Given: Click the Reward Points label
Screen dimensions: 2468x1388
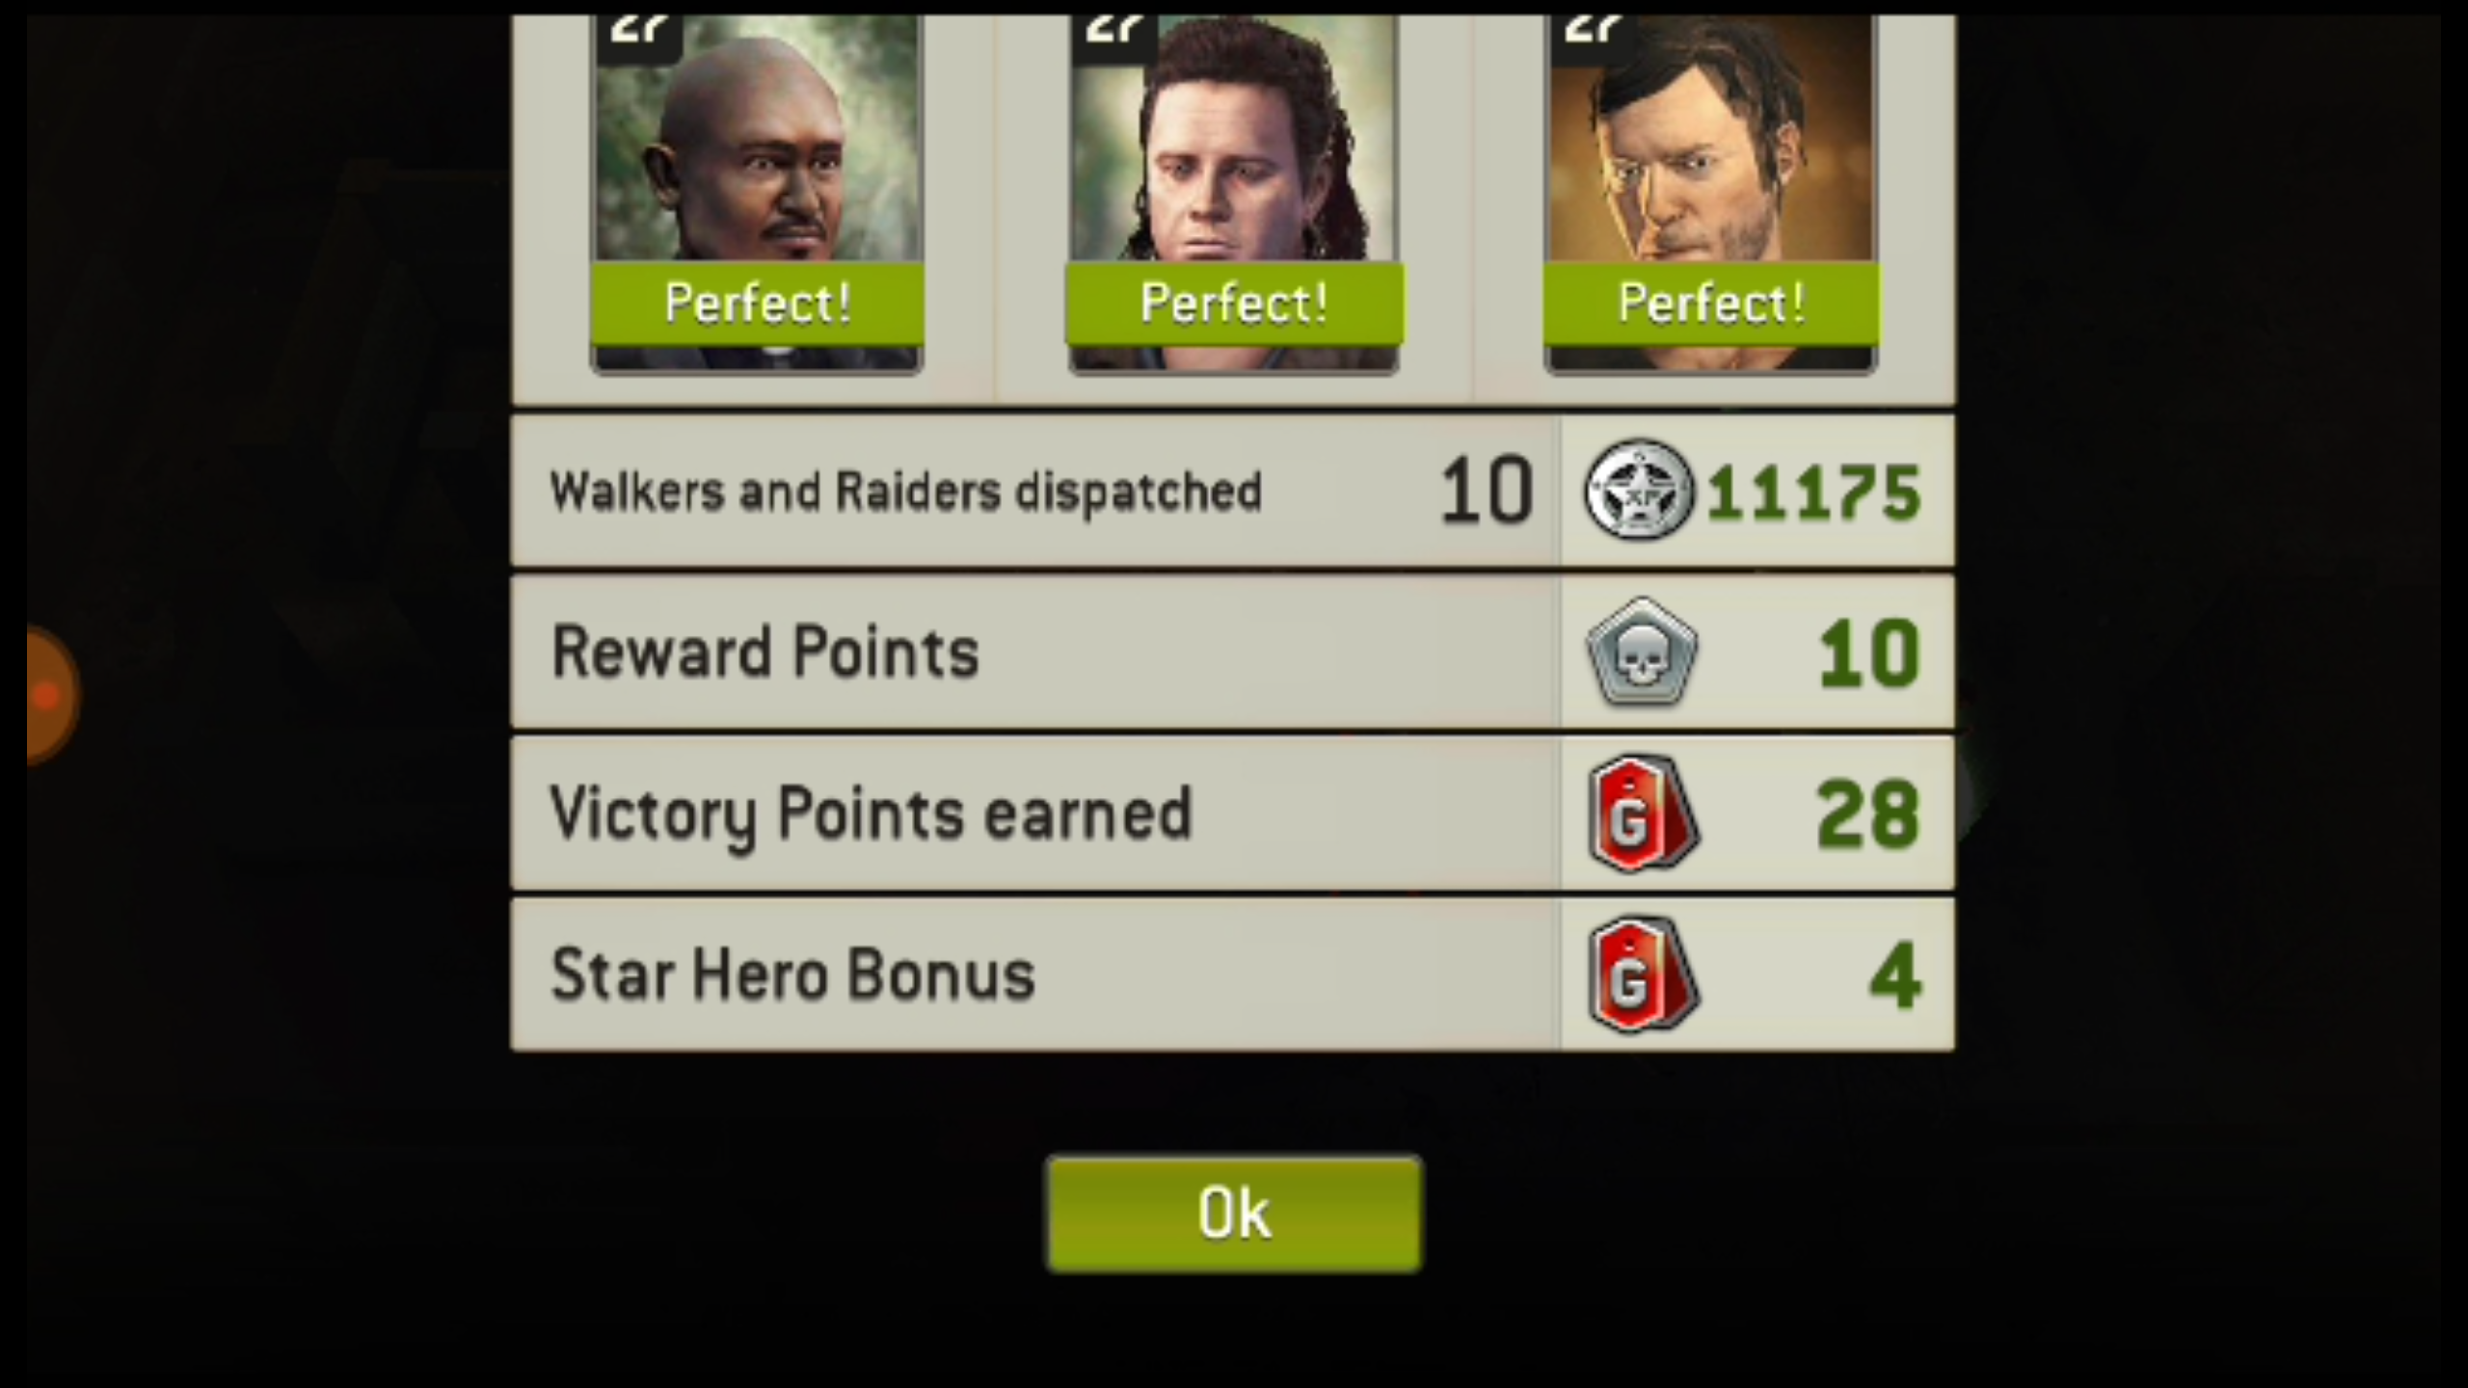Looking at the screenshot, I should (765, 652).
